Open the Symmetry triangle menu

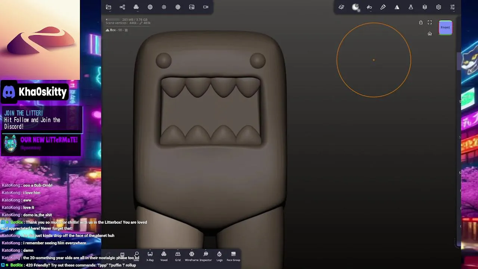(397, 7)
